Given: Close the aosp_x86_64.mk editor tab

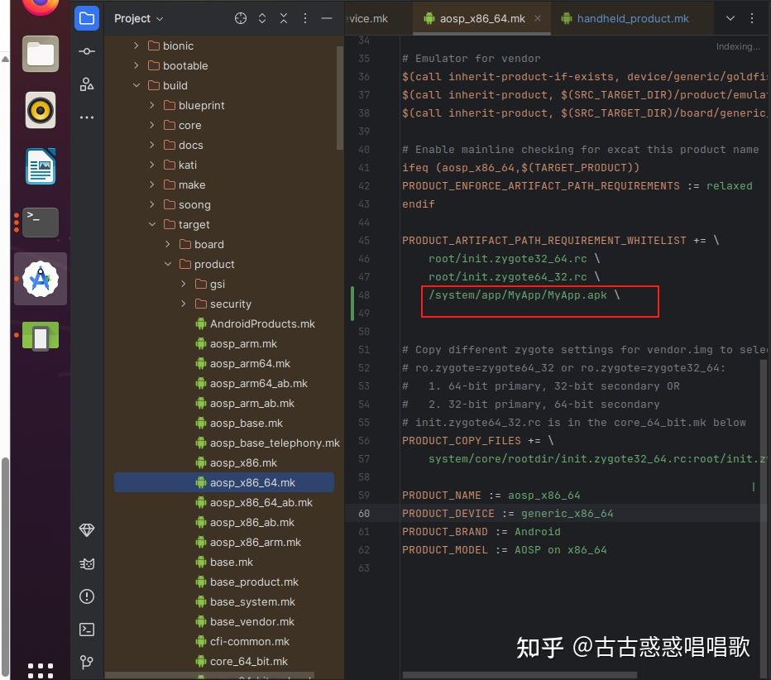Looking at the screenshot, I should [538, 19].
